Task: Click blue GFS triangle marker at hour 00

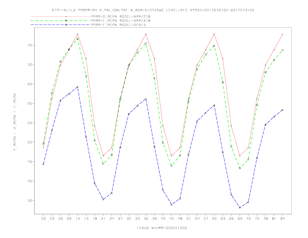Action: tap(44, 164)
